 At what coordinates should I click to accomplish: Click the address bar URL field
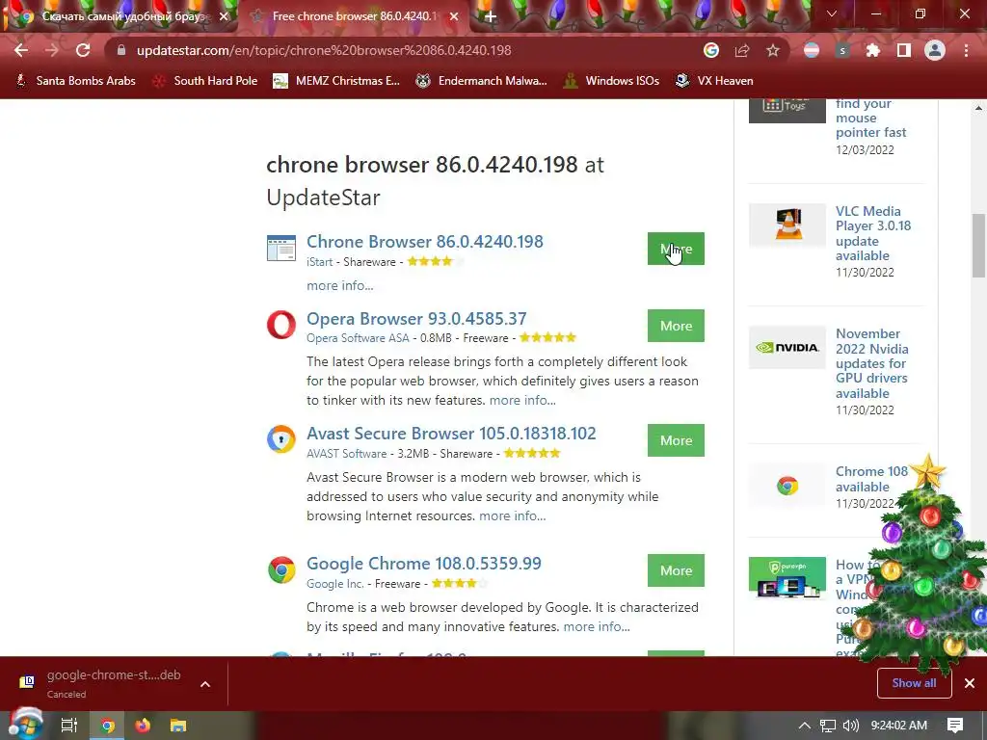(x=403, y=50)
